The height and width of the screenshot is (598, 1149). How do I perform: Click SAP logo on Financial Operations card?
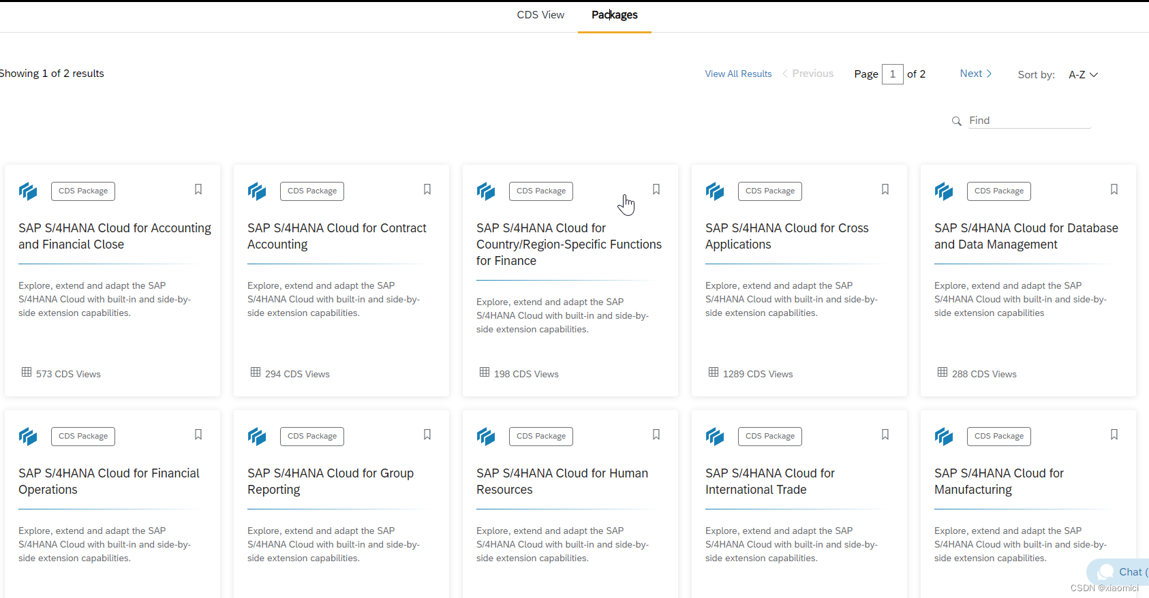tap(28, 437)
